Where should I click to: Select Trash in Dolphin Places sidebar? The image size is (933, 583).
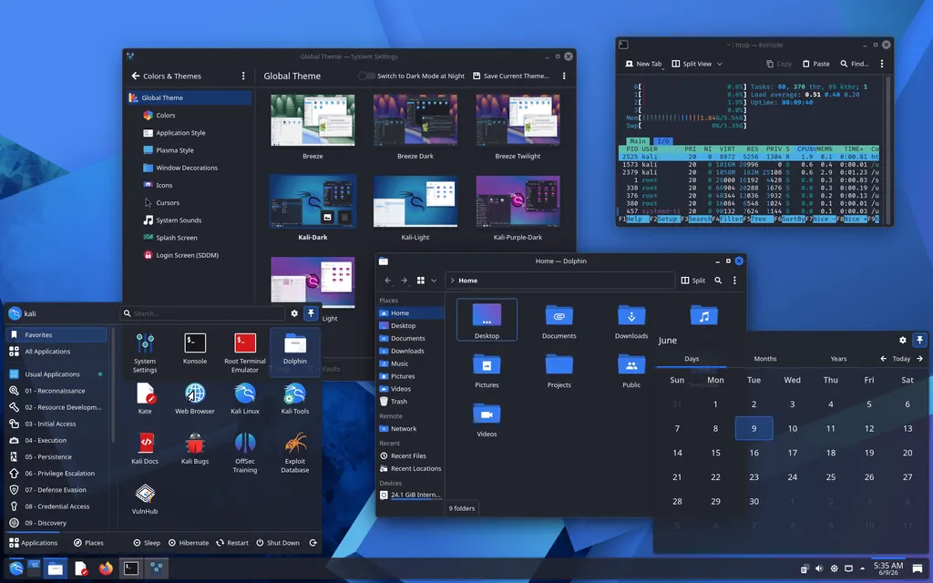click(x=411, y=401)
